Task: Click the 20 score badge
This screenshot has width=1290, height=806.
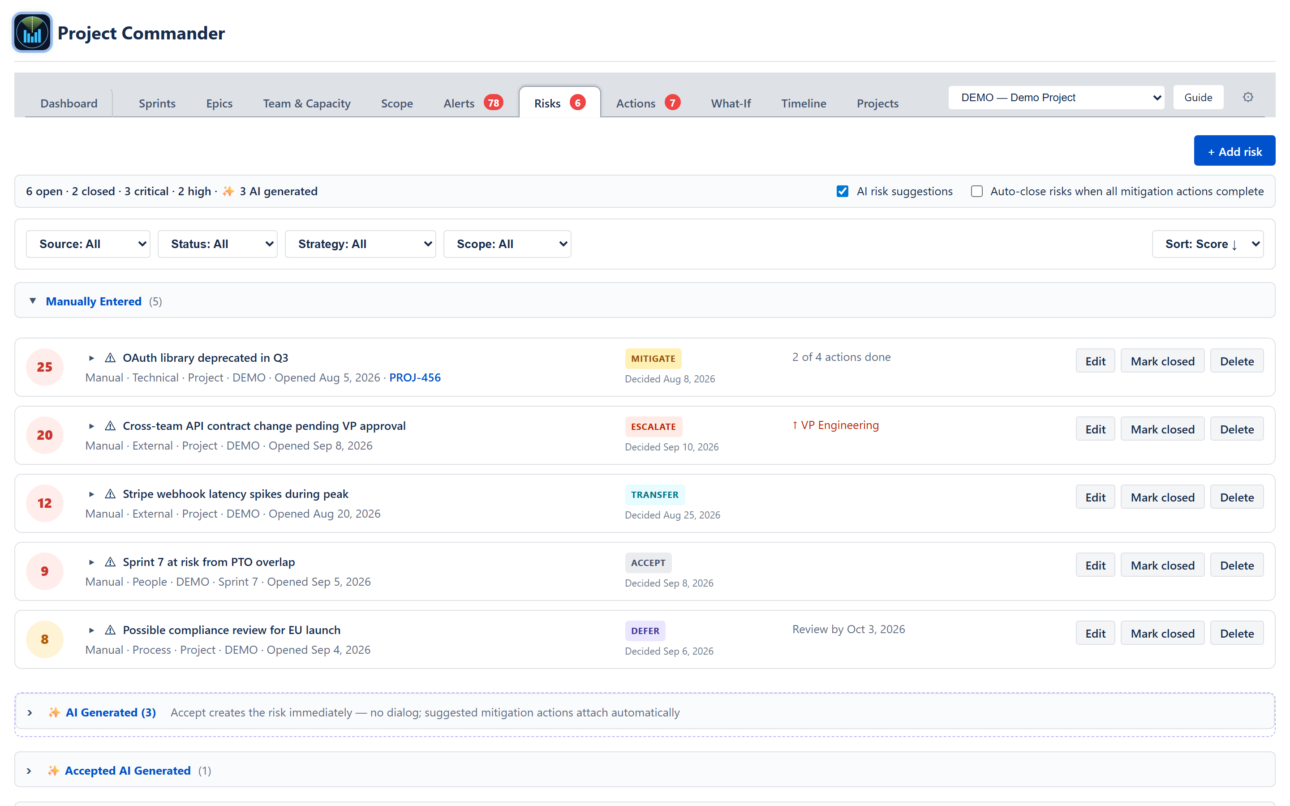Action: click(45, 435)
